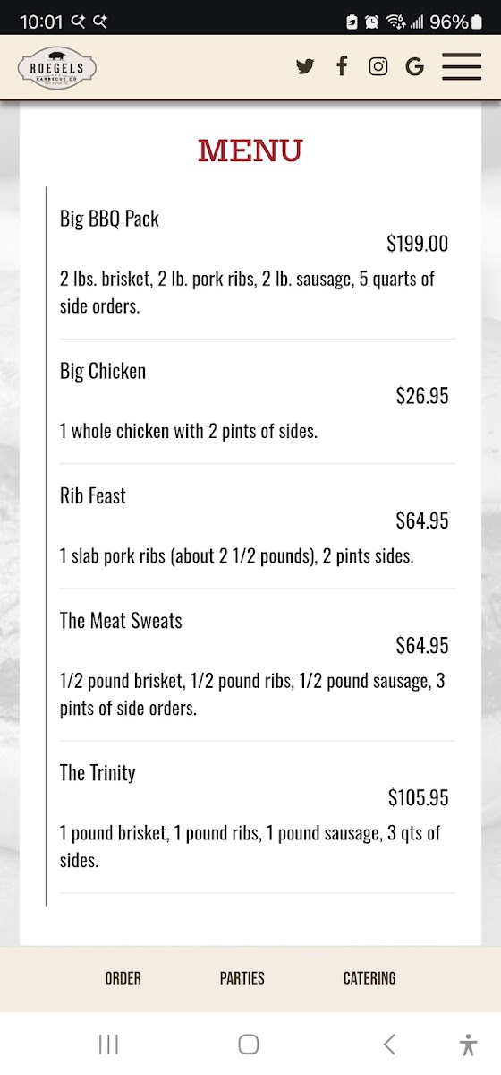Go to the Parties tab
The width and height of the screenshot is (501, 1075).
pyautogui.click(x=242, y=978)
